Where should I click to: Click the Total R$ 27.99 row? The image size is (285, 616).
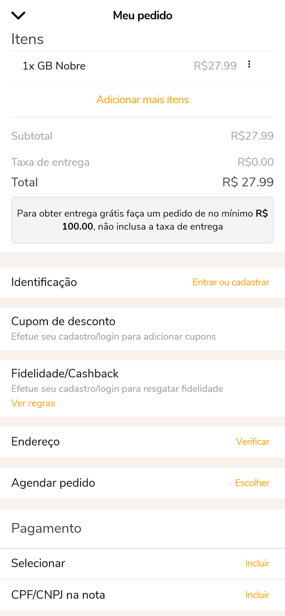[x=143, y=182]
